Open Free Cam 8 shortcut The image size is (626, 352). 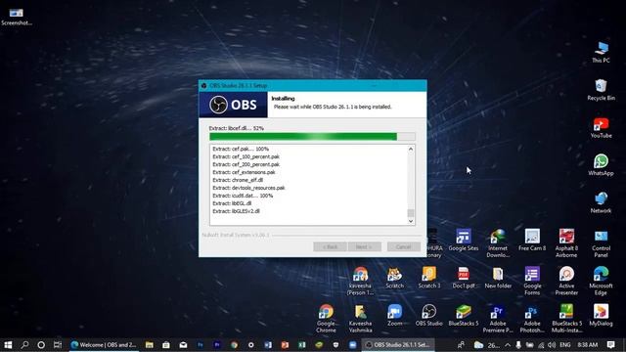point(532,240)
